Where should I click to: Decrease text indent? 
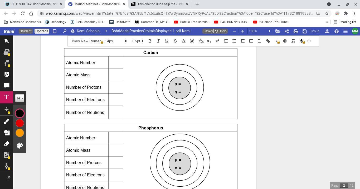pyautogui.click(x=242, y=41)
